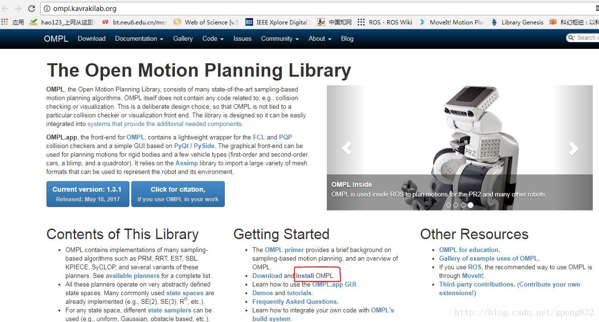Click the address bar URL field
Screen dimensions: 599x322
click(316, 9)
